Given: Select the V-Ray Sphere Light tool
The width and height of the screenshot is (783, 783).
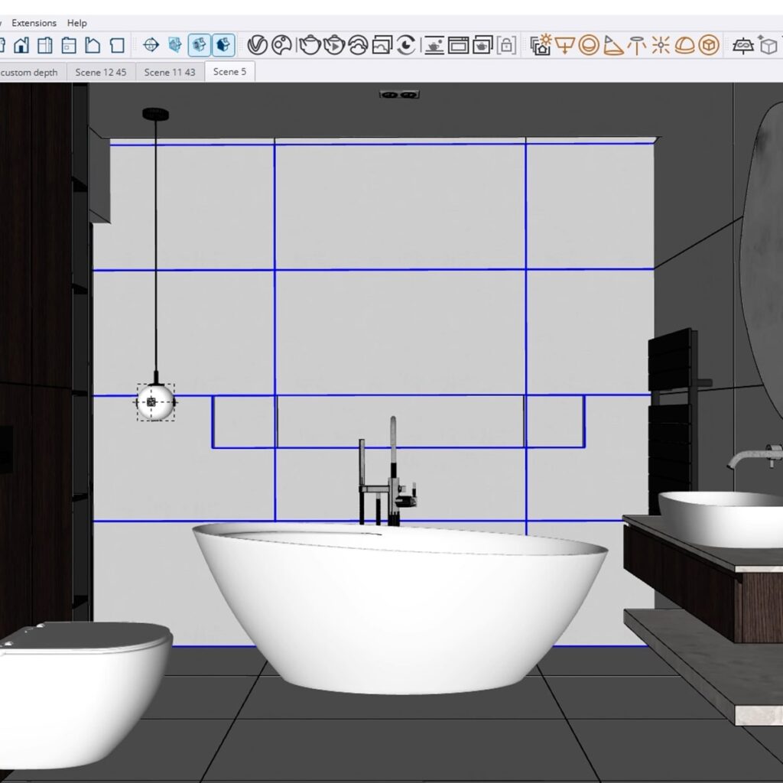Looking at the screenshot, I should tap(588, 46).
